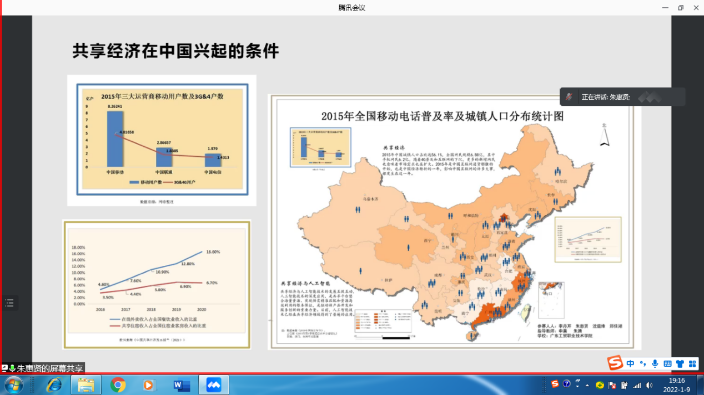
Task: Open Sogou skin shirt icon
Action: pos(680,364)
